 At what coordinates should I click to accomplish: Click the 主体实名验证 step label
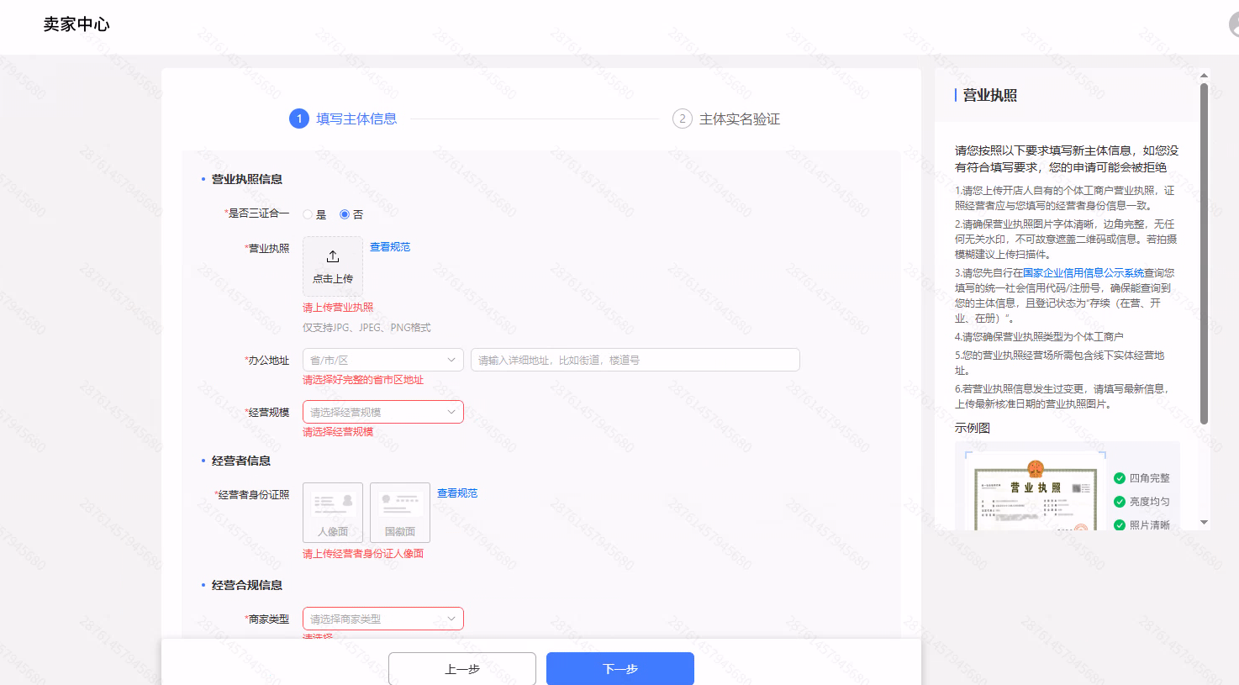[738, 119]
